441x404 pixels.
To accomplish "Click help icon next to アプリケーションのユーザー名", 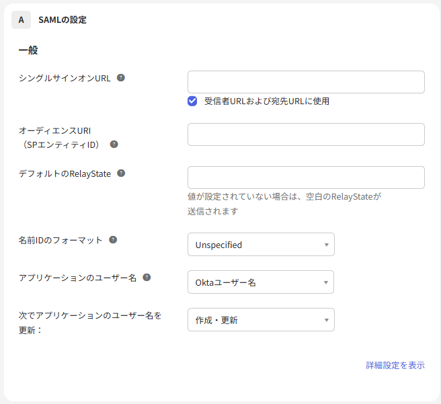I will pyautogui.click(x=147, y=278).
